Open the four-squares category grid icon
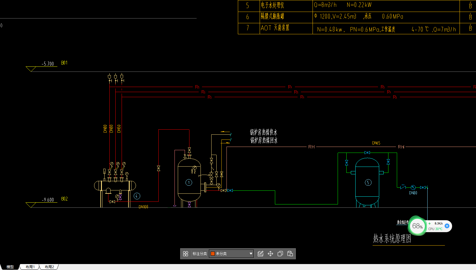 186,254
